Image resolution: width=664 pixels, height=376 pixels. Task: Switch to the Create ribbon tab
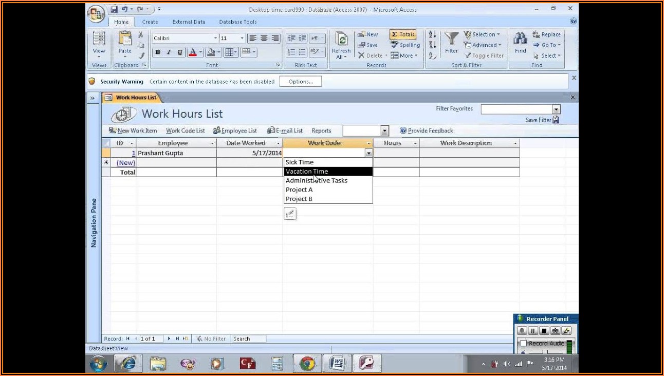pyautogui.click(x=150, y=22)
